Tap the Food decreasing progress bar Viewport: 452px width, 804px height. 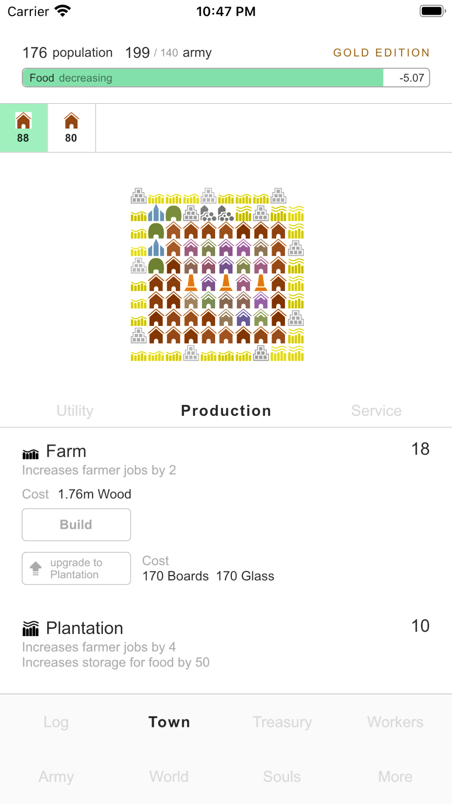tap(226, 78)
